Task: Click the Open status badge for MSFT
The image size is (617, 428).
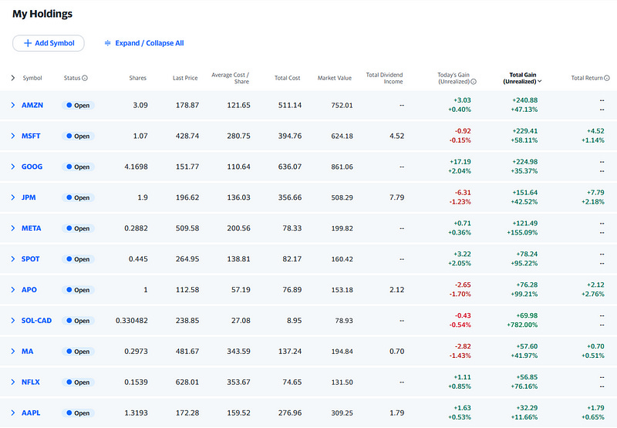Action: tap(78, 136)
